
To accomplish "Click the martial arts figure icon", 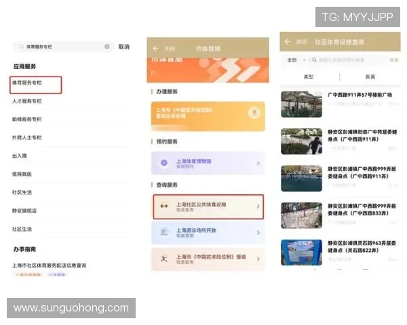I will pos(164,259).
